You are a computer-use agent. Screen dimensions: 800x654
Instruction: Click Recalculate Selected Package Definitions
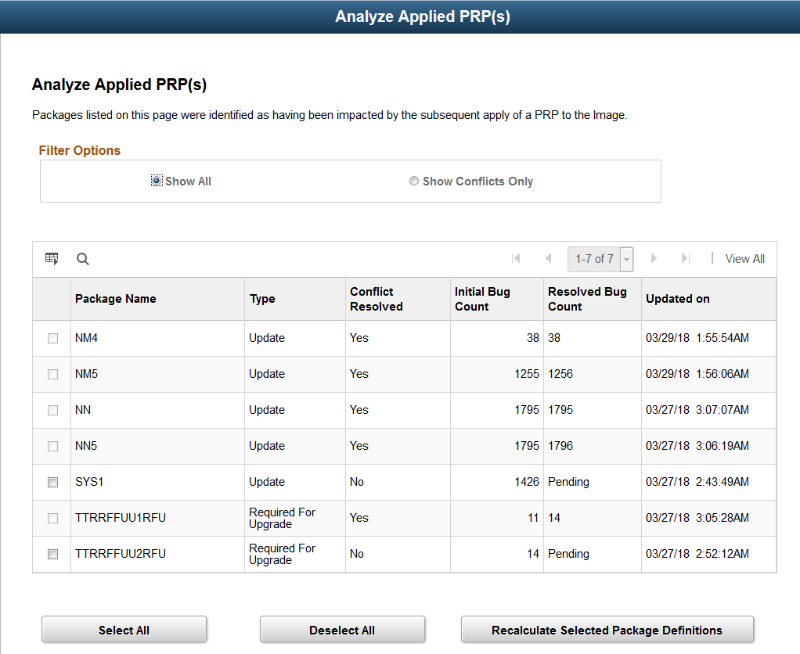607,630
